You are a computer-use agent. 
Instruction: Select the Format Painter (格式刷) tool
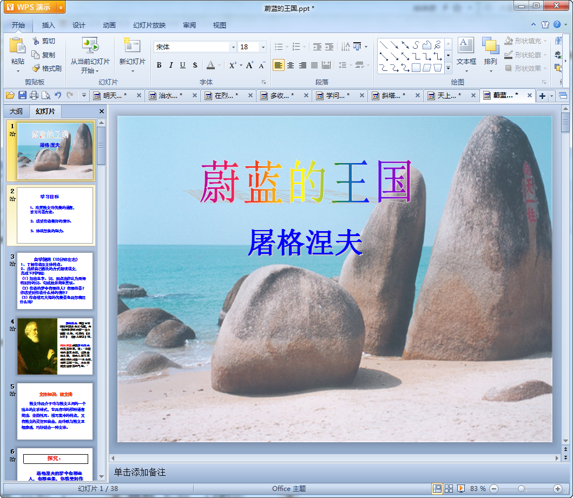click(x=47, y=68)
